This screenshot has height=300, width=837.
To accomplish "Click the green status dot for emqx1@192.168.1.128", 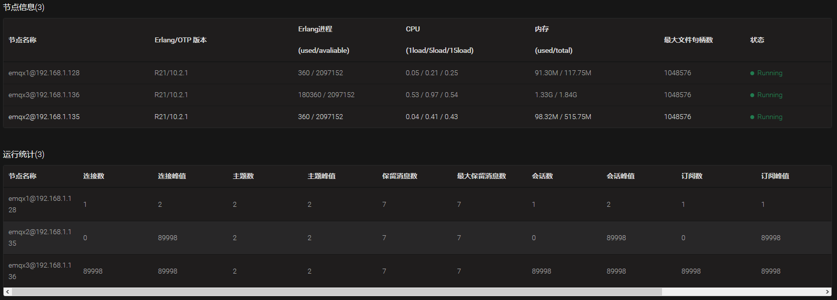I will (753, 73).
